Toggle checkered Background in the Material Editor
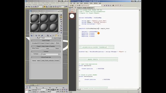This screenshot has width=166, height=93. [61, 19]
